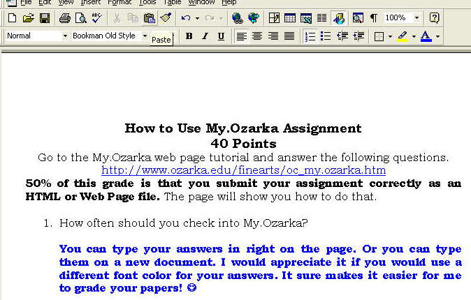Viewport: 471px width, 300px height.
Task: Cut selection with the scissors icon
Action: tap(117, 18)
